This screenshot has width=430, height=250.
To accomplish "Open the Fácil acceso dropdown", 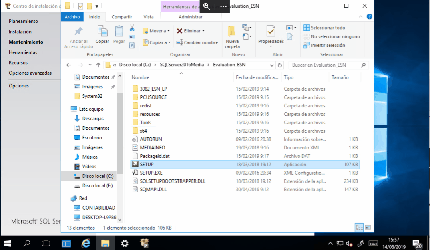I will 247,36.
